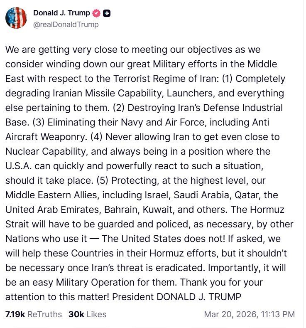Click the ReTruths label

point(45,314)
